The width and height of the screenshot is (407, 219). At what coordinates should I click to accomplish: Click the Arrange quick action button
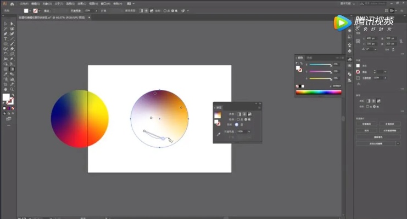pyautogui.click(x=366, y=130)
